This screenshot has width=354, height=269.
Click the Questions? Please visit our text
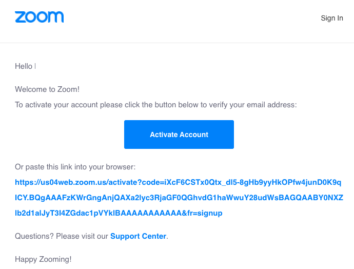[x=62, y=236]
